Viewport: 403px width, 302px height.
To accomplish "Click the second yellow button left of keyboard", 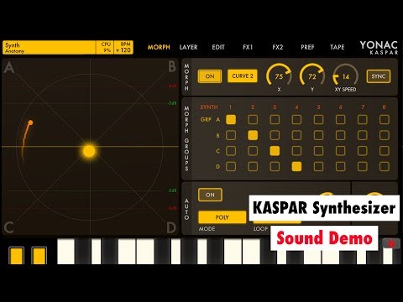I will (x=39, y=255).
